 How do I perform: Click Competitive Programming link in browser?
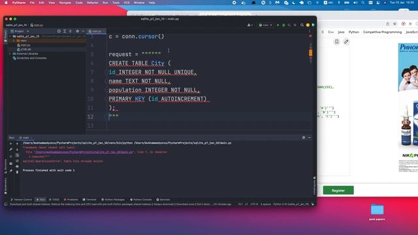(382, 32)
